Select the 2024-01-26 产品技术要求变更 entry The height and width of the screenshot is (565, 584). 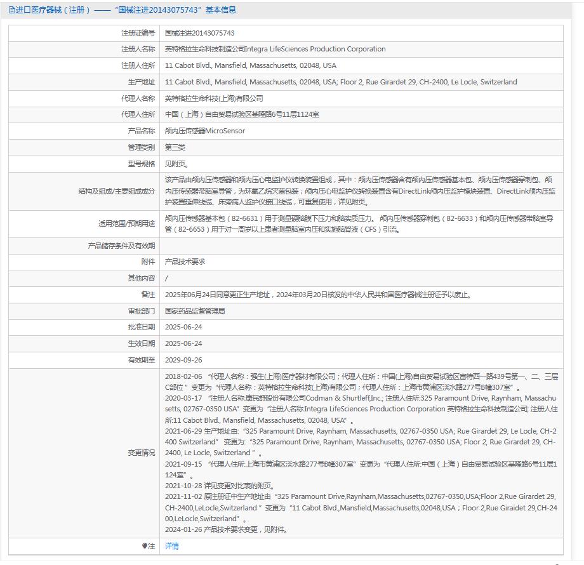227,529
